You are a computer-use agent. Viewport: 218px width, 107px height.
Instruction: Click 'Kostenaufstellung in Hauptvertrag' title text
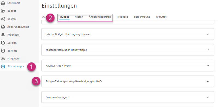pyautogui.click(x=66, y=50)
